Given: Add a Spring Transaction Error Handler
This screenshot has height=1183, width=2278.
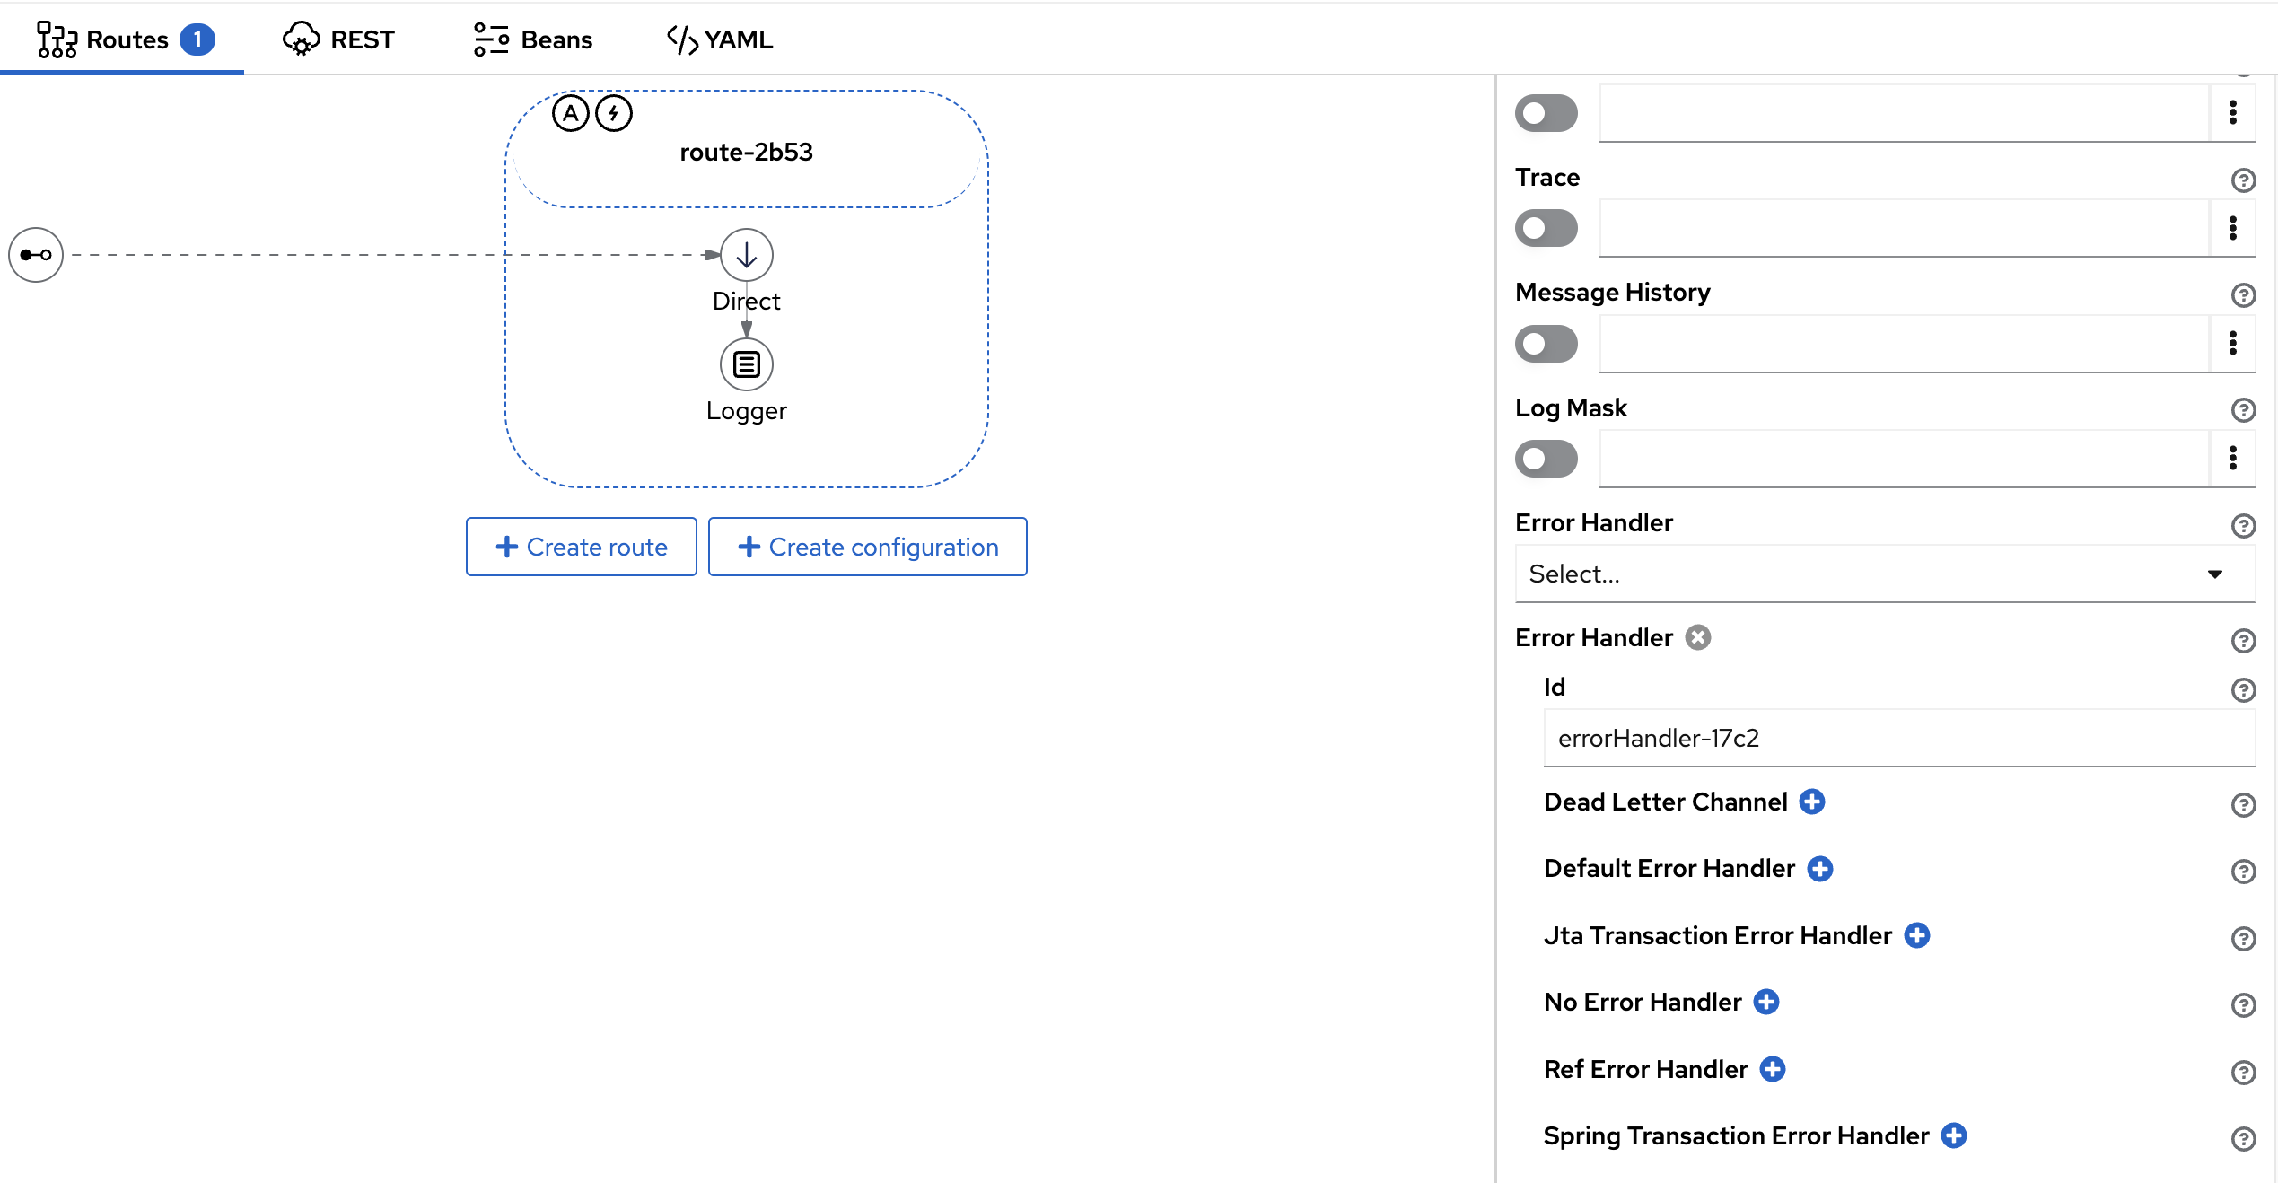Looking at the screenshot, I should coord(1953,1135).
